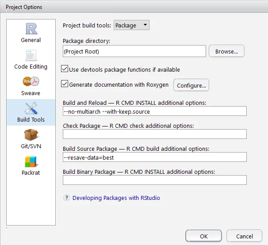Select the Code Editing document icon
Viewport: 268px width, 245px height.
(x=31, y=55)
